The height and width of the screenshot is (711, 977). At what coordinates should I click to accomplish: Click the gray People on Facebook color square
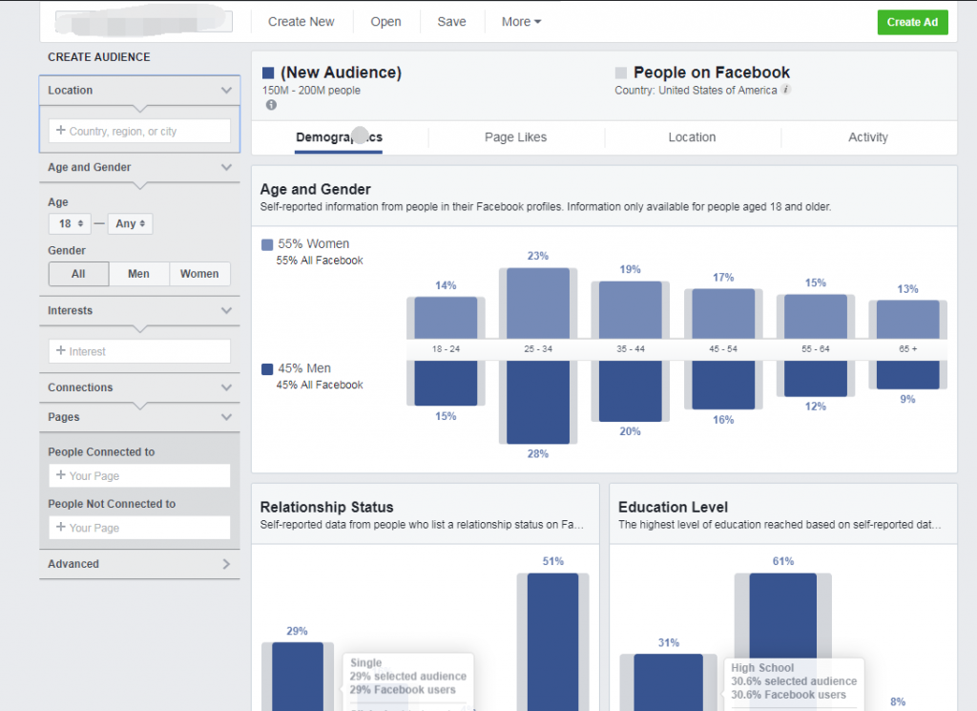point(620,73)
